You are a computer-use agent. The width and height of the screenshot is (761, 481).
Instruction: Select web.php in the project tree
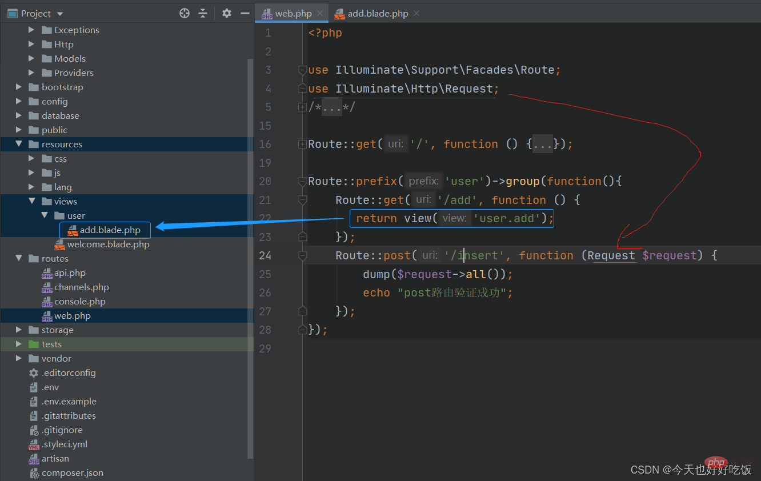72,315
